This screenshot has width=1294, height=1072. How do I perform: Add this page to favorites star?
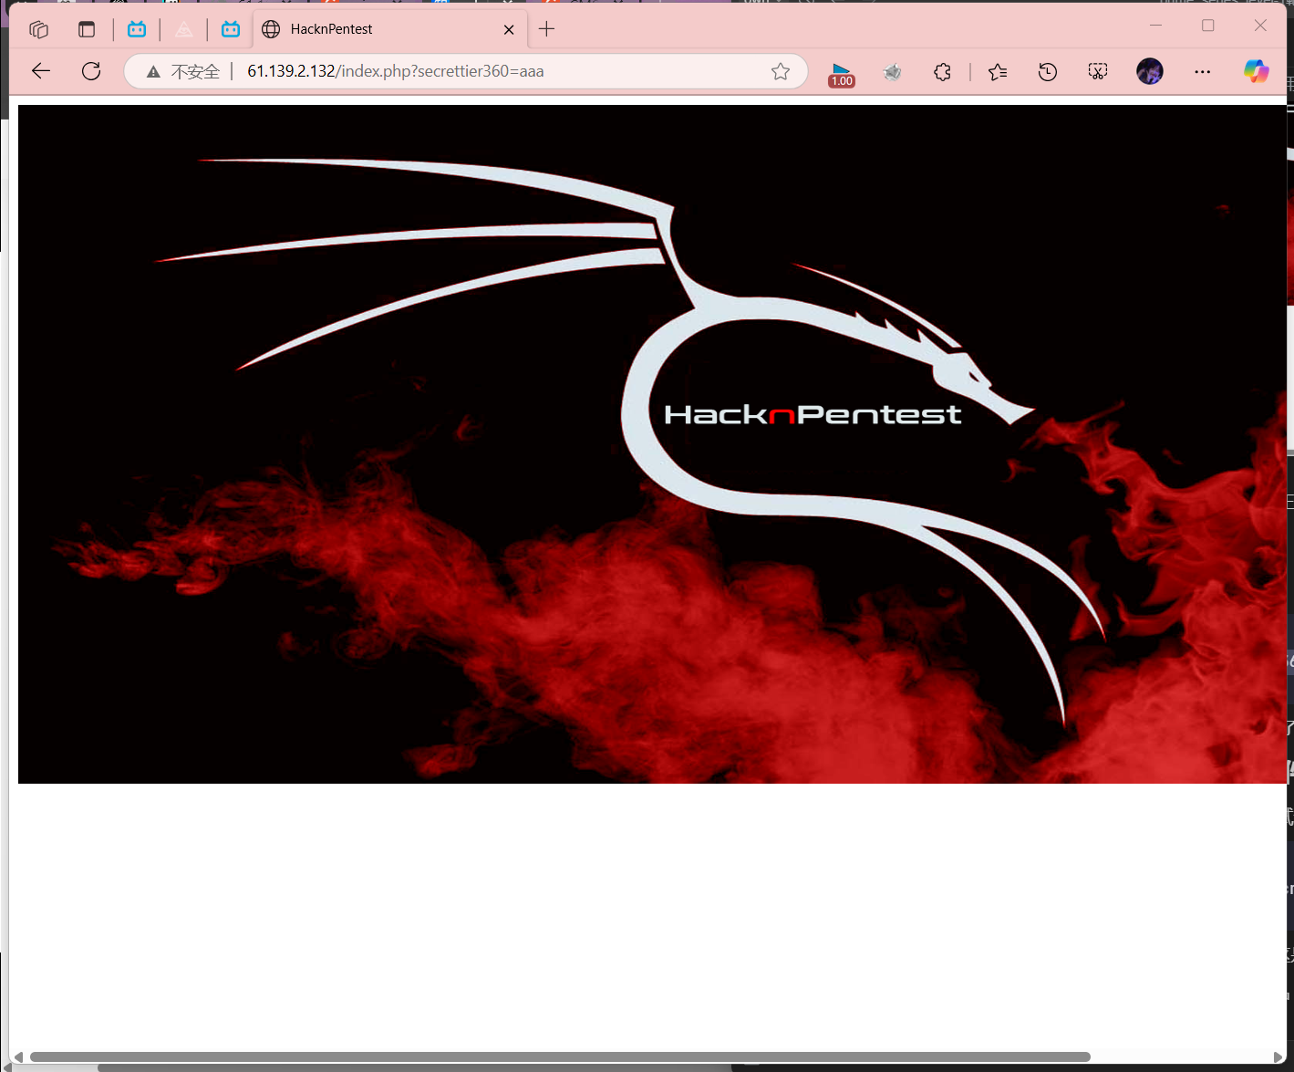(781, 71)
